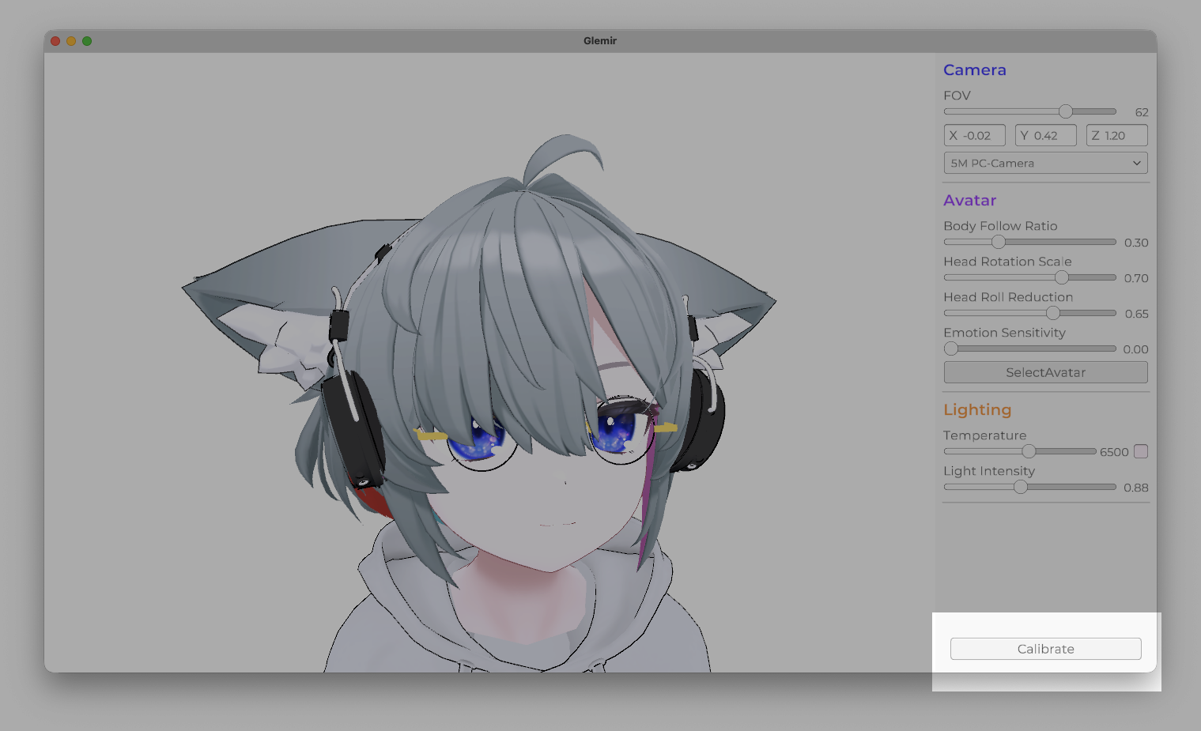Viewport: 1201px width, 731px height.
Task: Click the "Head Roll Reduction" label text
Action: coord(1008,297)
